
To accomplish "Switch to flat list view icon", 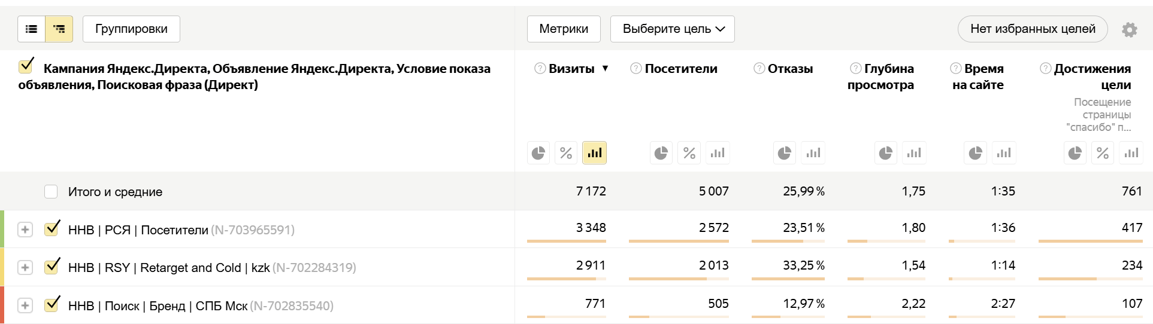I will 32,29.
